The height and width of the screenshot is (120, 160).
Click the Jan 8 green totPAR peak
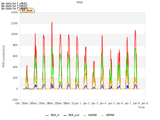tap(135, 48)
